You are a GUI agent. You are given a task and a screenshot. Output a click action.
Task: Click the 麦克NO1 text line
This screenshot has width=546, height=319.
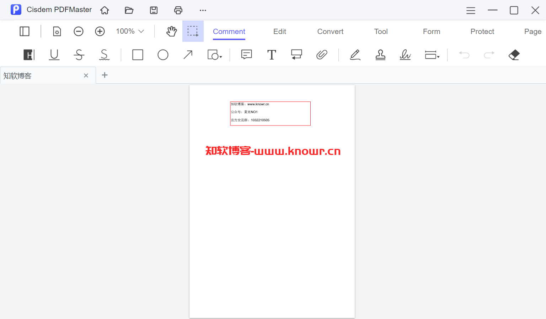pos(245,112)
